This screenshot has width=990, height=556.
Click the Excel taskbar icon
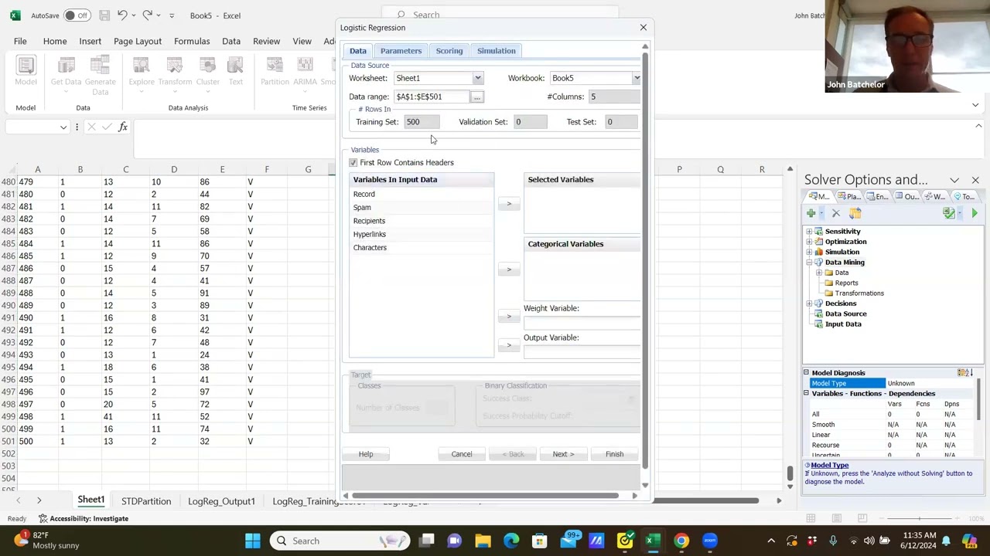click(x=653, y=541)
